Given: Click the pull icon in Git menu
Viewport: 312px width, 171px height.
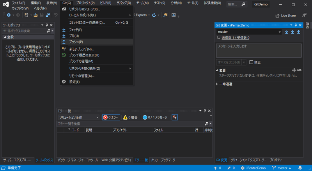Looking at the screenshot, I should (64, 36).
